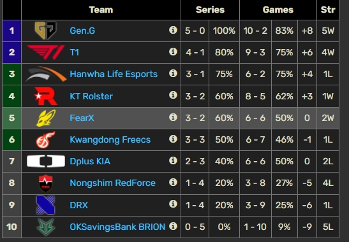The width and height of the screenshot is (349, 242).
Task: Click the OKSavingsBank BRION logo
Action: point(46,227)
